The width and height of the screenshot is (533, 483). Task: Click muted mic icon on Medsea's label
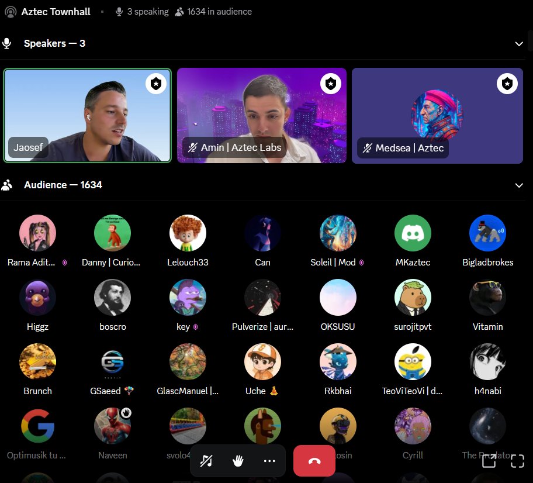point(367,148)
